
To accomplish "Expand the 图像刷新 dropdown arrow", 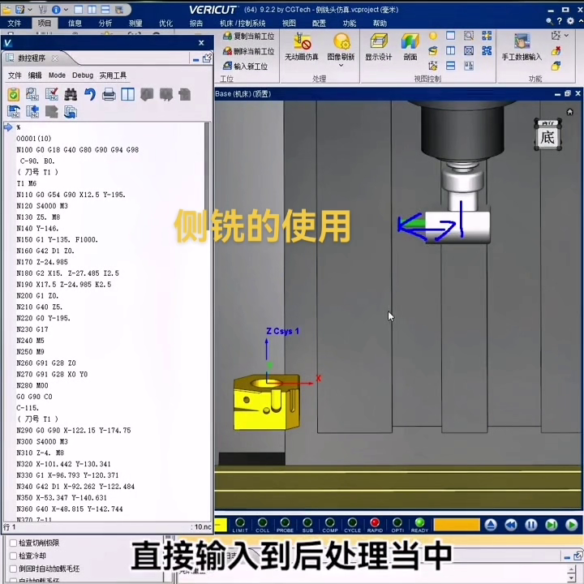I will point(341,66).
